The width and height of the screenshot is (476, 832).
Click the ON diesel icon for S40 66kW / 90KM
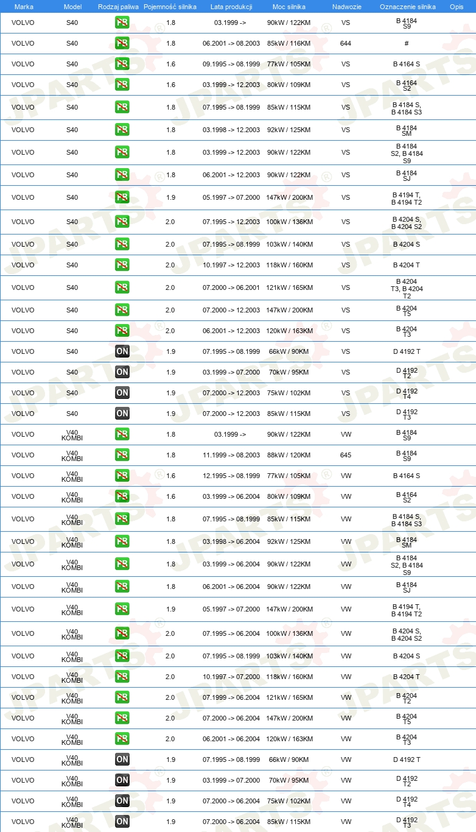122,351
